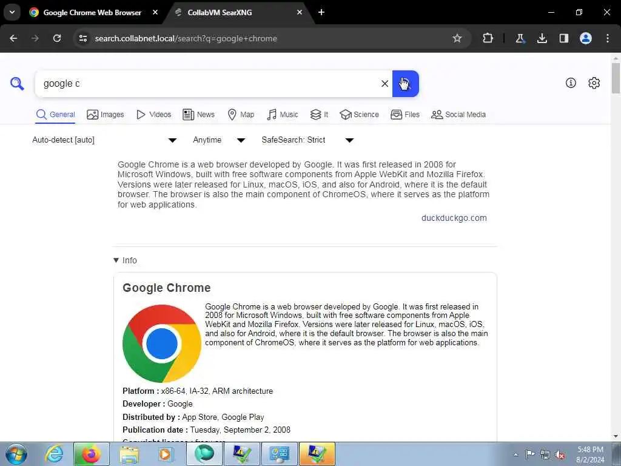Switch to Google Chrome Web Browser tab
Image resolution: width=621 pixels, height=466 pixels.
point(92,13)
